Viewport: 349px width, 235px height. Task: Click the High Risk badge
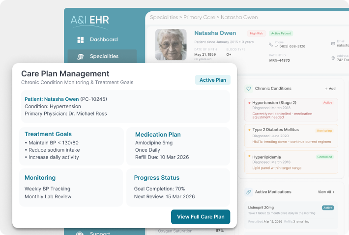click(257, 33)
